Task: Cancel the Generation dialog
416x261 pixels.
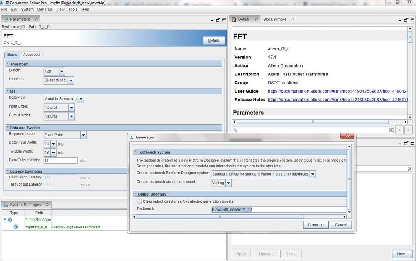Action: pos(341,225)
